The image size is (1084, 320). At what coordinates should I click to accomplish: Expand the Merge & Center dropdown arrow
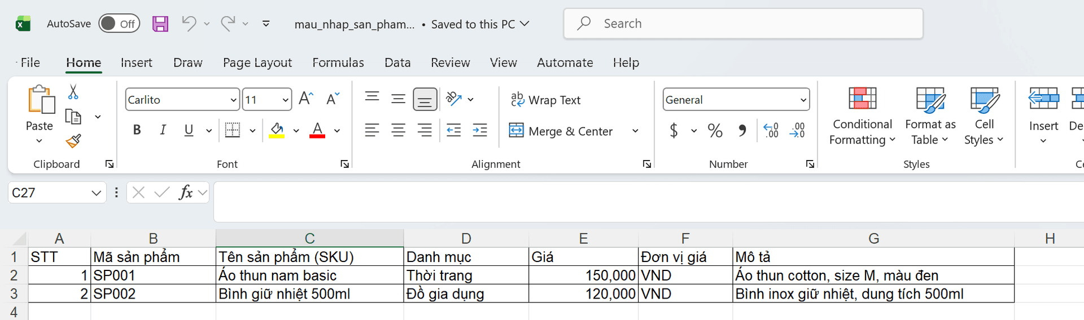point(635,131)
